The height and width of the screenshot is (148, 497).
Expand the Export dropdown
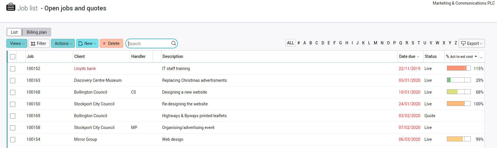471,43
